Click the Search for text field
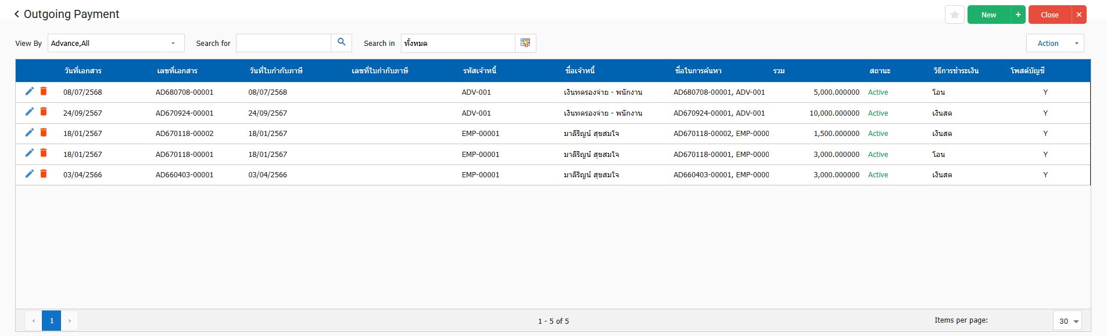Viewport: 1107px width, 336px height. [284, 43]
